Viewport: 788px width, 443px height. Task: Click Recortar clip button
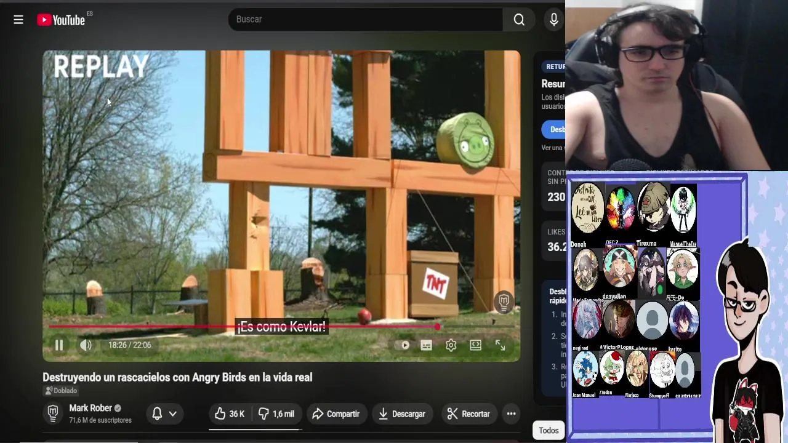[x=468, y=414]
